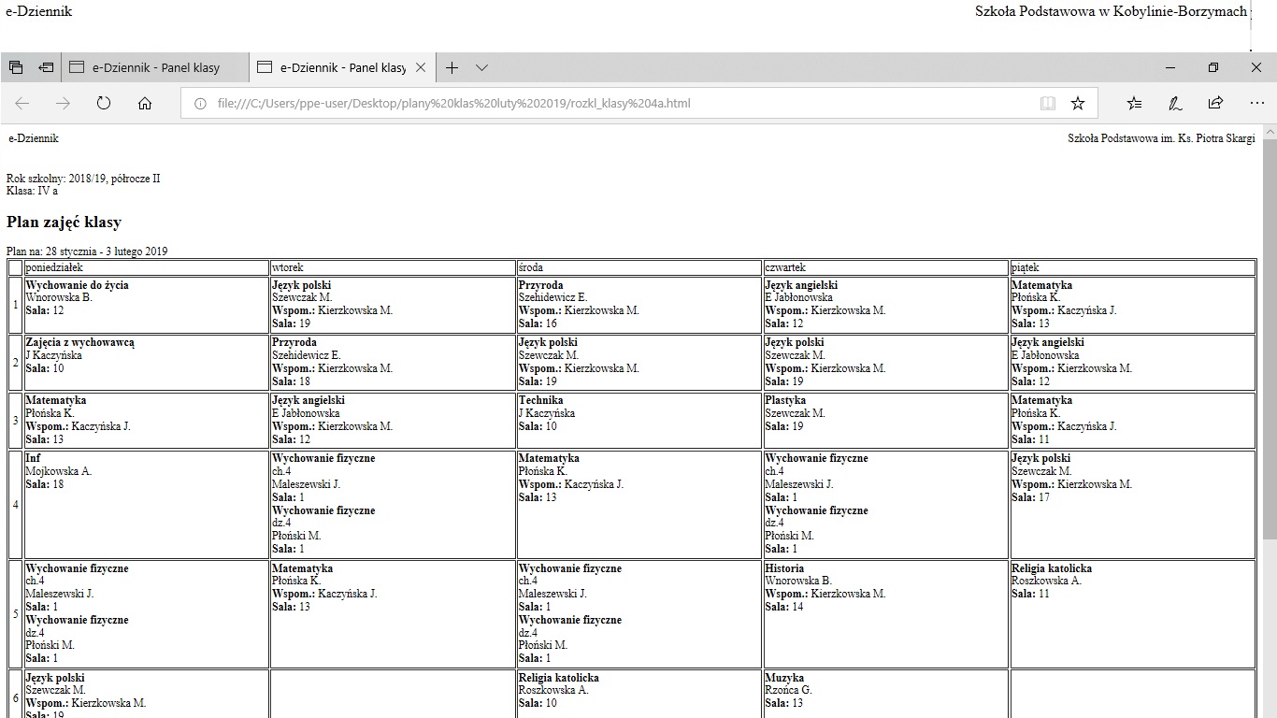Viewport: 1277px width, 718px height.
Task: Switch to the leftmost e-Dziennik tab
Action: click(x=155, y=67)
